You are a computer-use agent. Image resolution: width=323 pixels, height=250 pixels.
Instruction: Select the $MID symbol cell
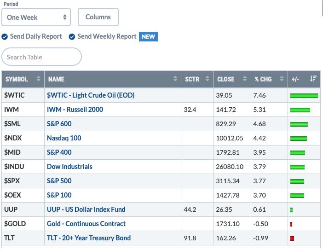pos(23,152)
